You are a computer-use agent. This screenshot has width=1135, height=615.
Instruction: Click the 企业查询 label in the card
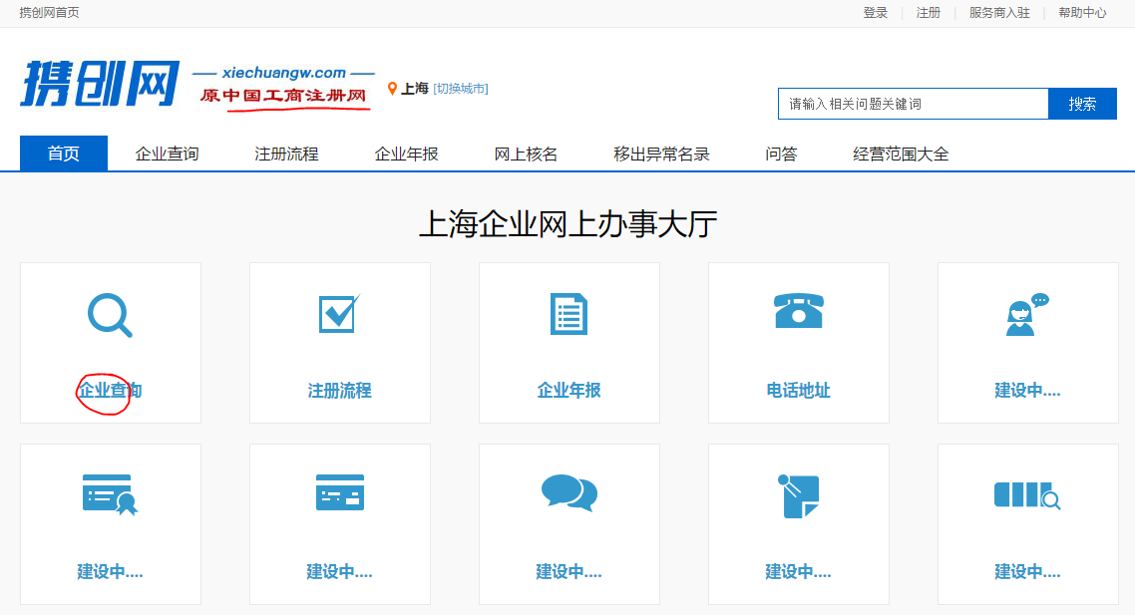point(110,391)
